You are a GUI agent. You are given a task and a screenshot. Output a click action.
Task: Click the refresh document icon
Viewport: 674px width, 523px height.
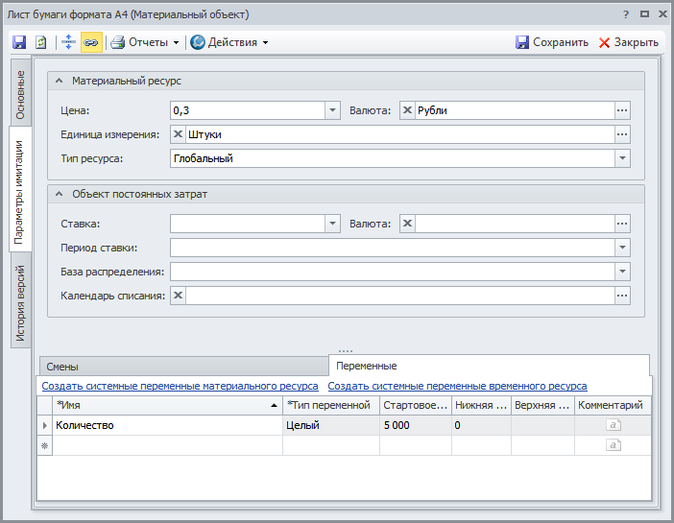(41, 42)
